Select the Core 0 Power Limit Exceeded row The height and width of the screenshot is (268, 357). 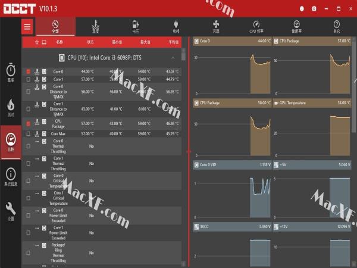click(102, 216)
